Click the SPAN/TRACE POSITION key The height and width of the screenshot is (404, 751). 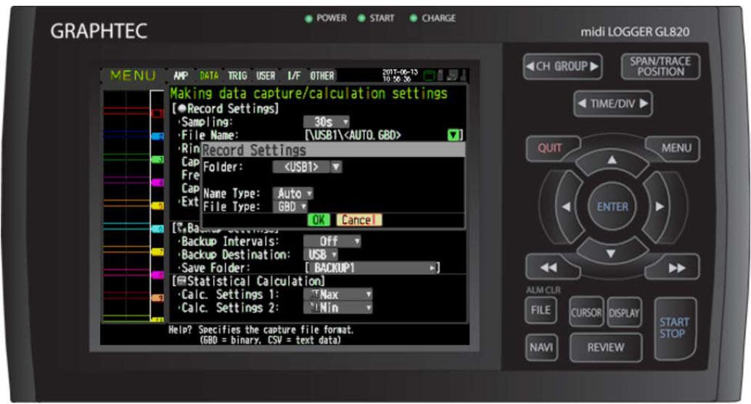[x=660, y=67]
